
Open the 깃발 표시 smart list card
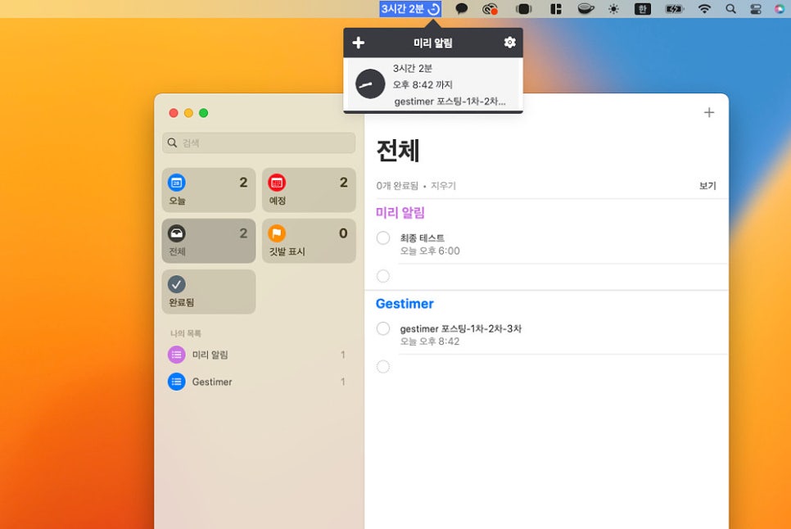[309, 241]
